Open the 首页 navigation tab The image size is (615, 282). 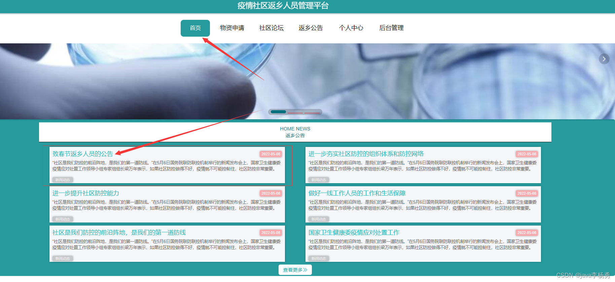195,28
